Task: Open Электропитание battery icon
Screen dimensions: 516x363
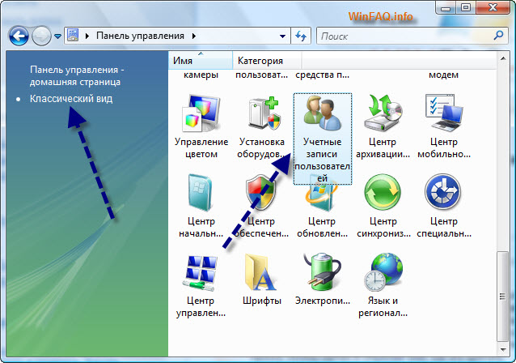Action: 322,272
